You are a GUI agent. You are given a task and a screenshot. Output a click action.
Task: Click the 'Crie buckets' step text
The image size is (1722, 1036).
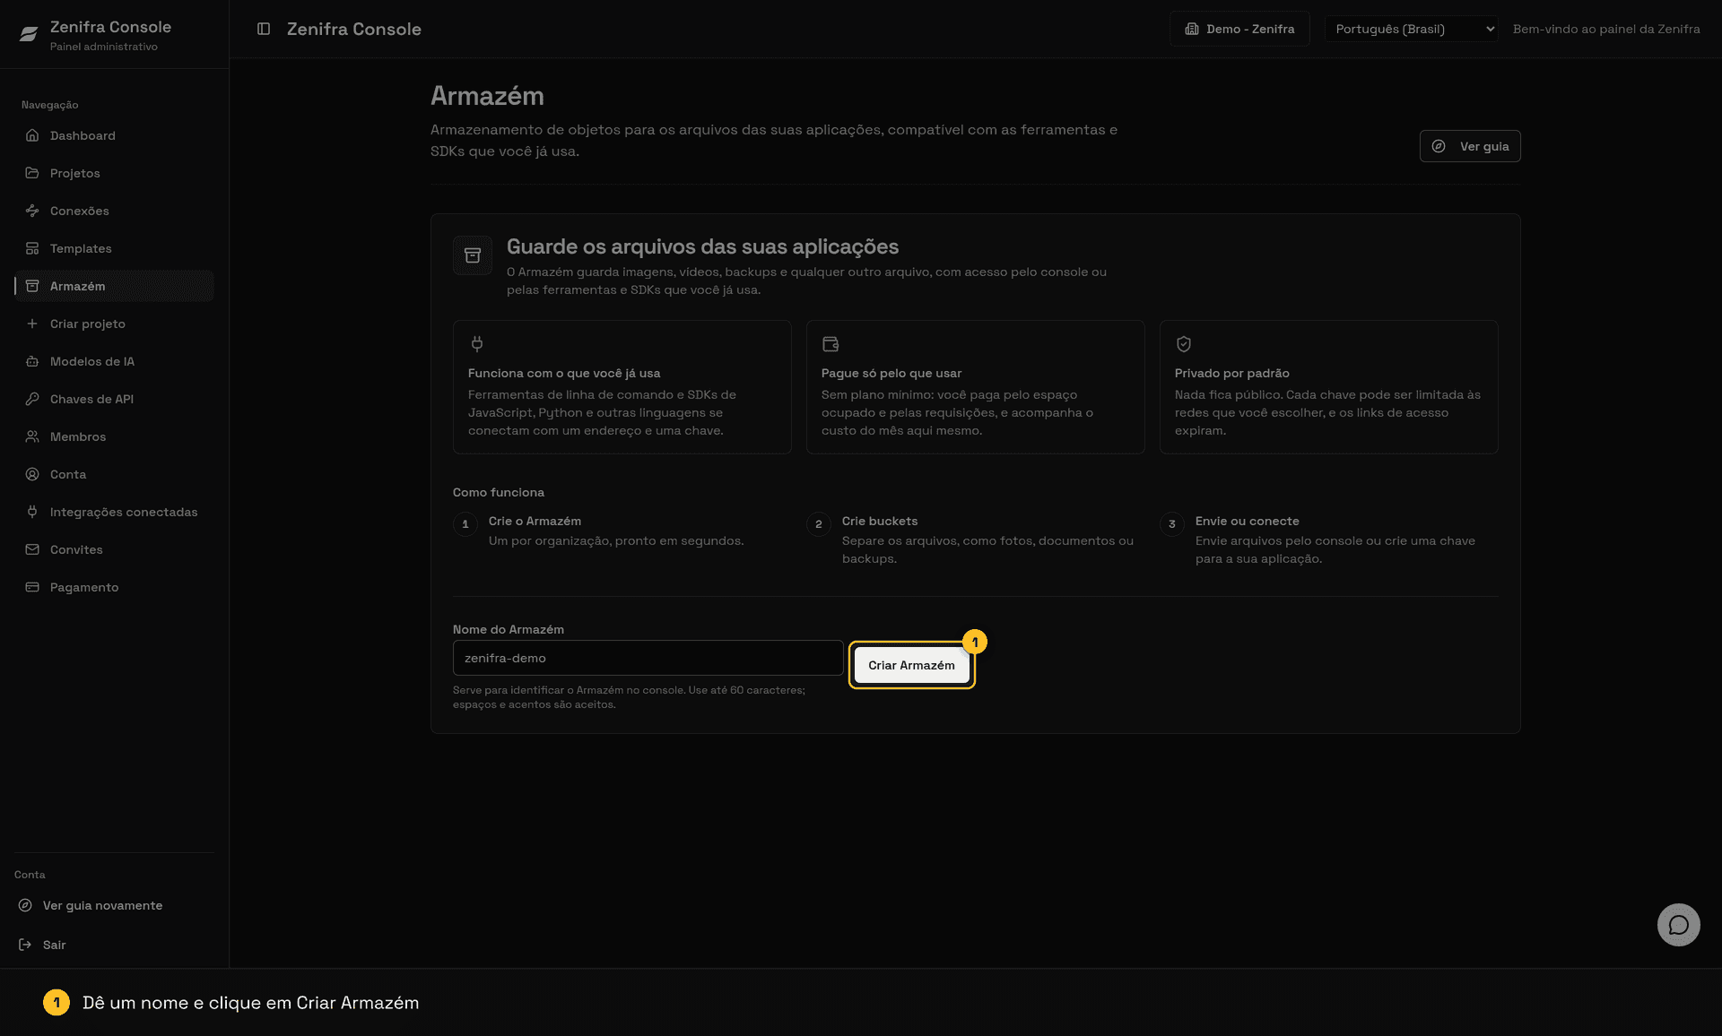pyautogui.click(x=880, y=521)
